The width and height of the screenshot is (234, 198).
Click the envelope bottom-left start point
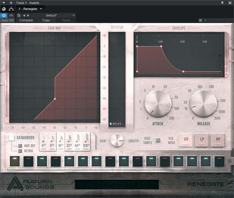[137, 72]
